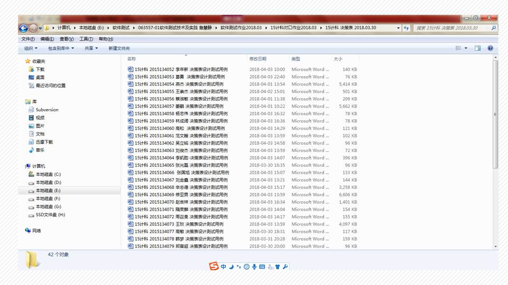This screenshot has width=508, height=285.
Task: Toggle Chinese/English input mode (中)
Action: click(223, 267)
